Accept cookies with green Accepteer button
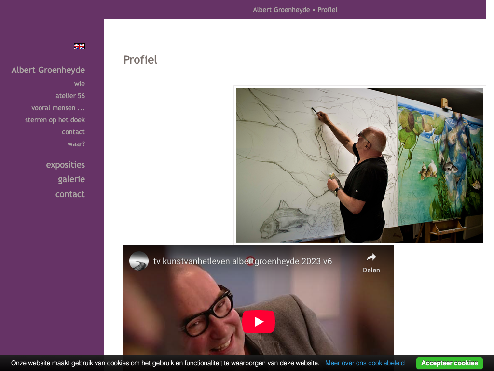The width and height of the screenshot is (494, 371). pos(449,363)
